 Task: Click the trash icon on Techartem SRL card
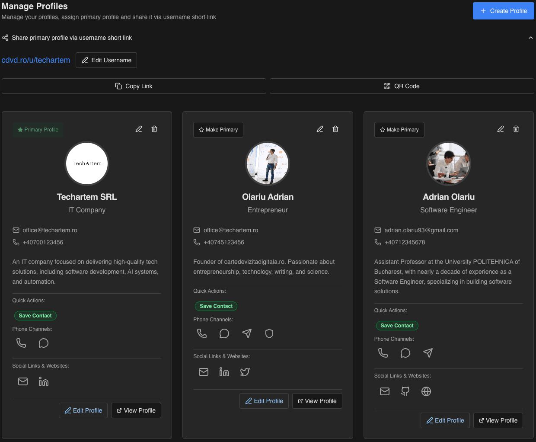click(154, 129)
